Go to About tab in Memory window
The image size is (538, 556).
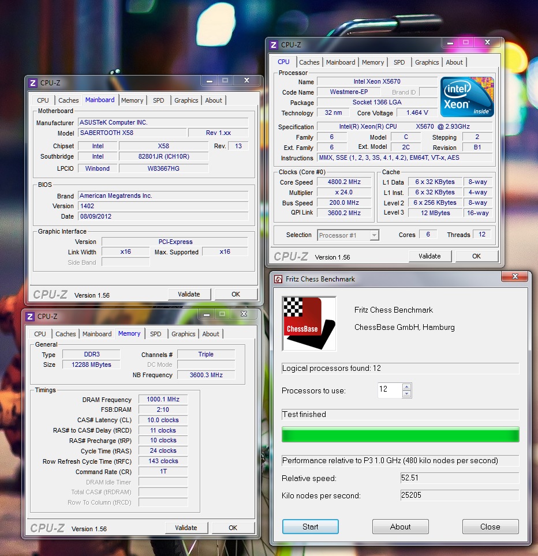(211, 334)
